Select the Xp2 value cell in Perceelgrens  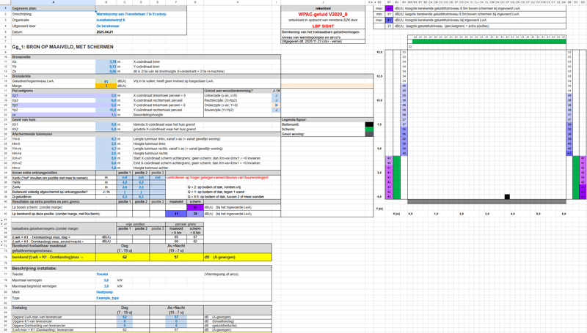tap(106, 100)
